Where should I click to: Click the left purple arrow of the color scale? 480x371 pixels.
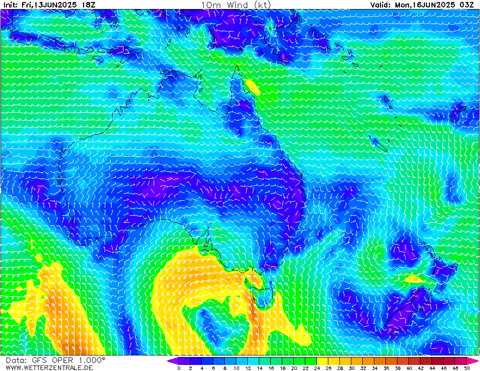pos(173,361)
